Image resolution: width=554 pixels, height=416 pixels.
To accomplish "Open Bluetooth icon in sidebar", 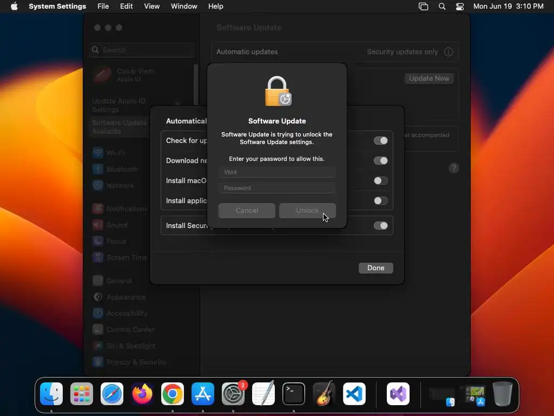I will pyautogui.click(x=98, y=169).
